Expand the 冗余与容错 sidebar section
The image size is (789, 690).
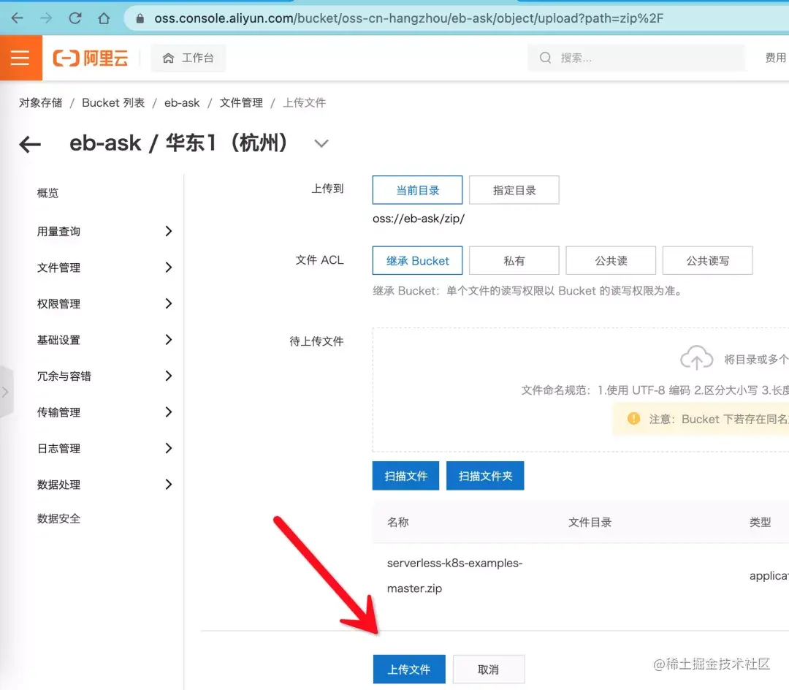click(169, 376)
